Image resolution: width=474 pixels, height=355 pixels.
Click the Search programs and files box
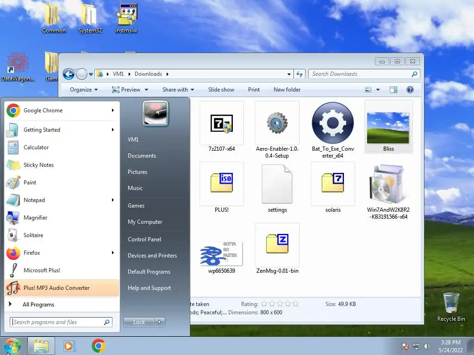pos(61,322)
